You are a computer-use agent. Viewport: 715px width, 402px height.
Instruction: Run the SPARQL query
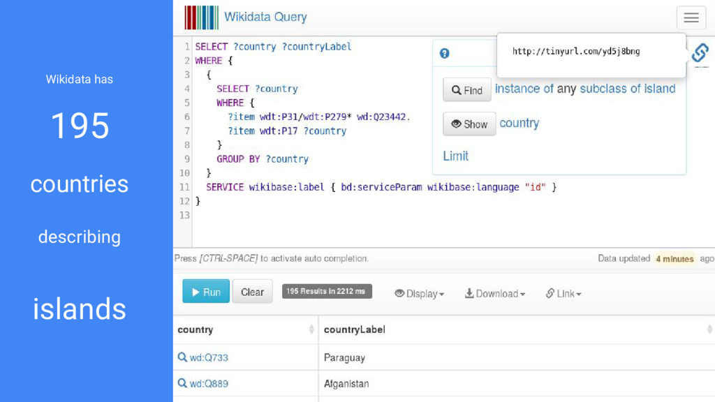(x=206, y=291)
